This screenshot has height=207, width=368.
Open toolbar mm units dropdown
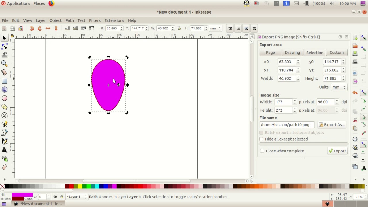point(216,28)
